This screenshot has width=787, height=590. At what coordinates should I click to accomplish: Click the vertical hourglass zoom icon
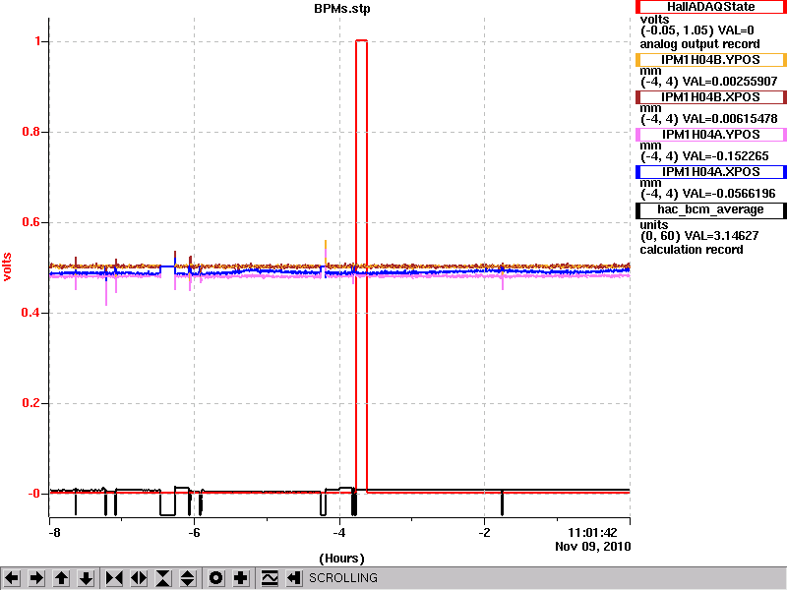pyautogui.click(x=163, y=578)
